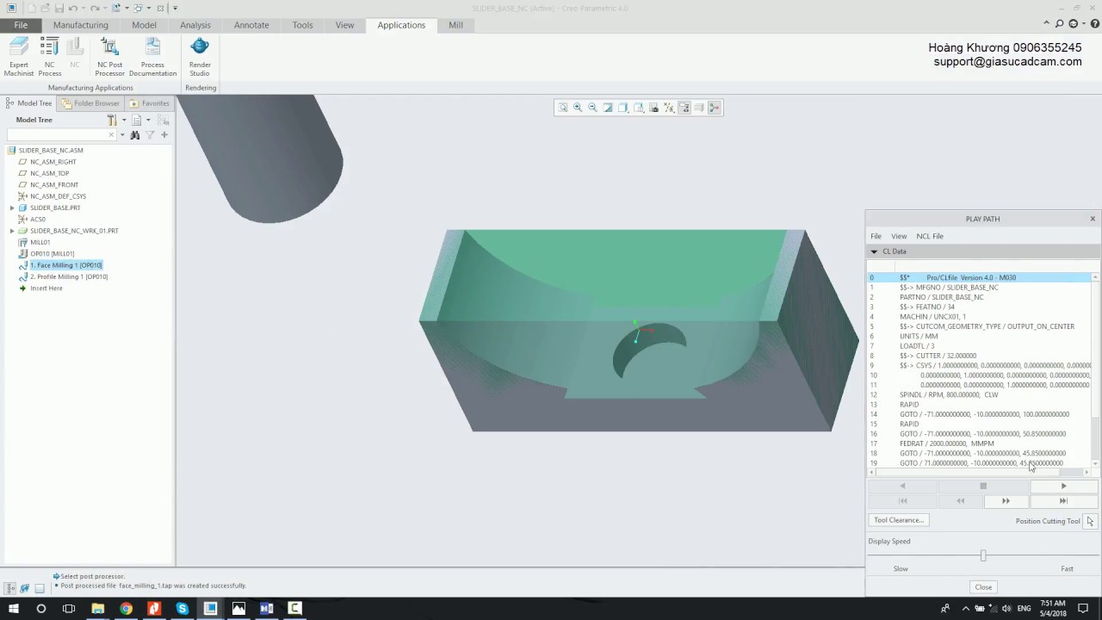
Task: Open Process Documentation in the ribbon
Action: [152, 58]
